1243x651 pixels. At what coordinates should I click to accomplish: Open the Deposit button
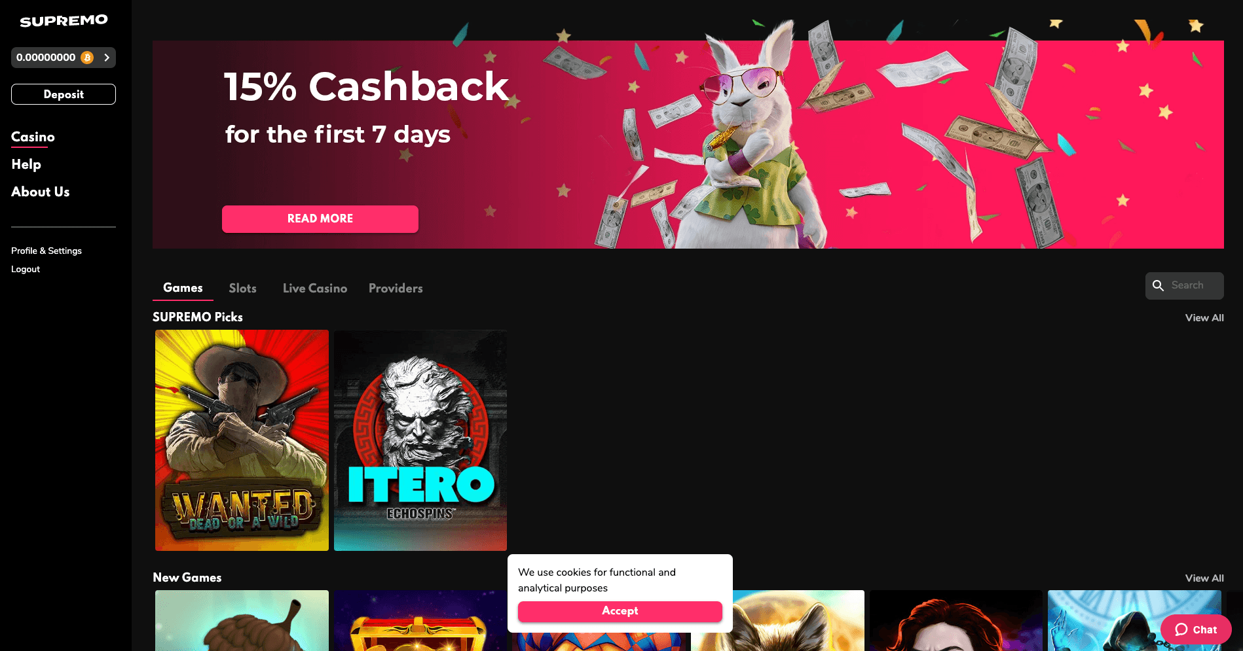tap(64, 94)
